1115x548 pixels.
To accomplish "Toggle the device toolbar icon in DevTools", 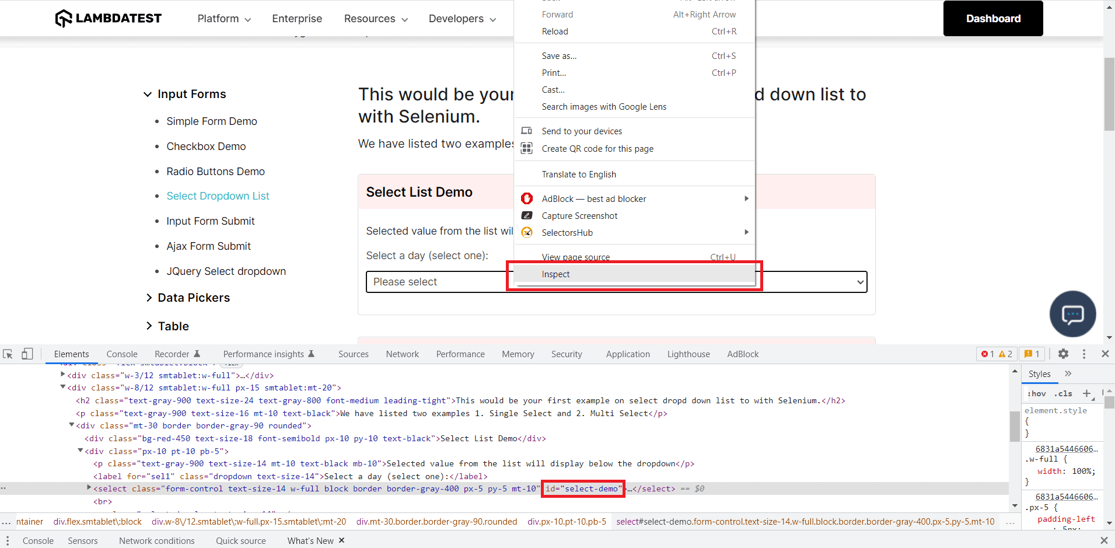I will [27, 354].
